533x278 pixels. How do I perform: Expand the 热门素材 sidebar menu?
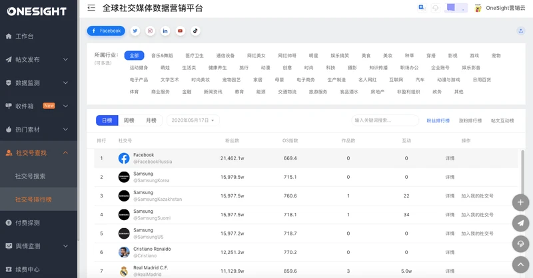pos(39,129)
